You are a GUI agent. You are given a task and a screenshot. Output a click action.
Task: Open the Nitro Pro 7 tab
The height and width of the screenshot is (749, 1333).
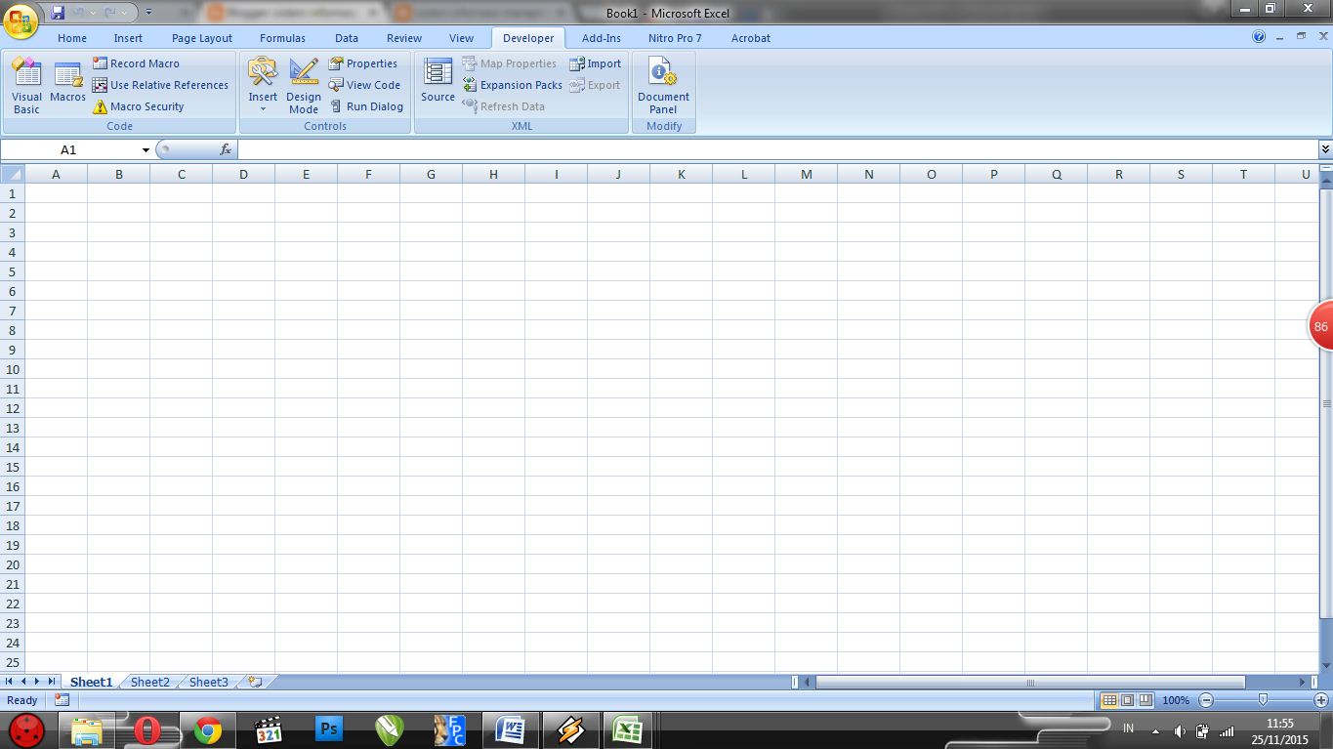pos(675,38)
